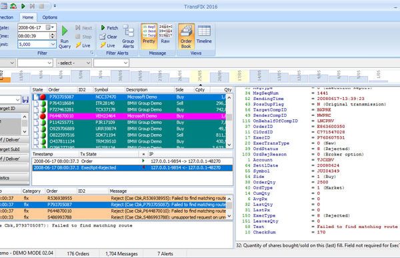Click green outbound arrow icon in Order row
This screenshot has height=258, width=400.
143,161
